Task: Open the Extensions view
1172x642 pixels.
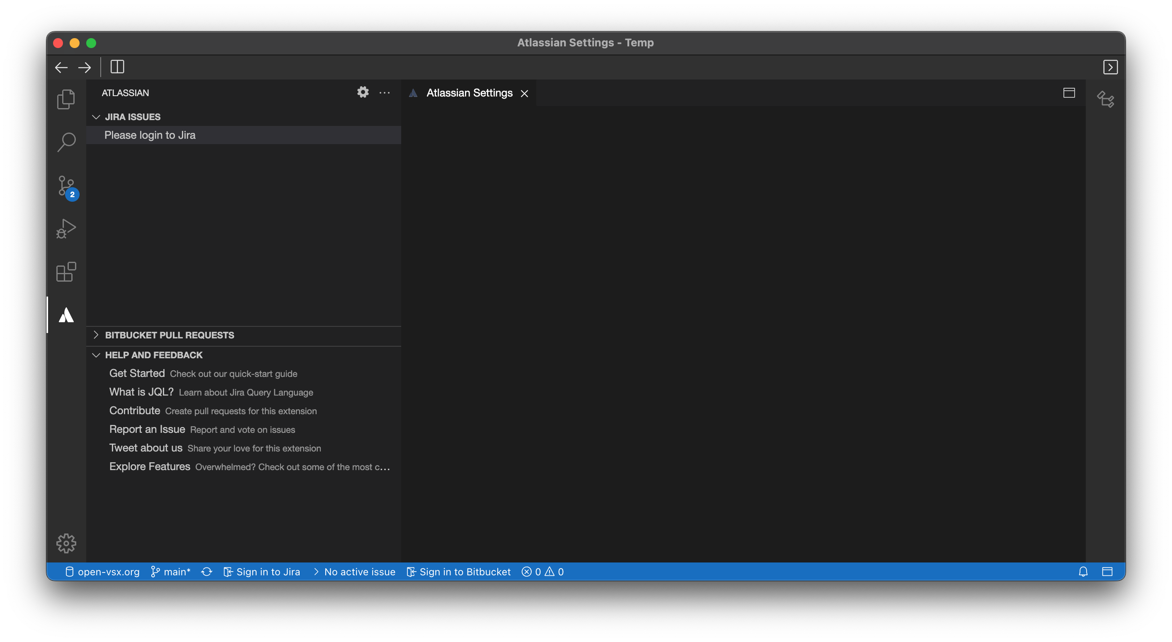Action: tap(66, 272)
